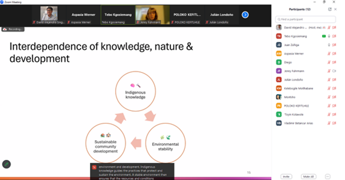This screenshot has height=180, width=345.
Task: Click Juan Zúñiga's JZ avatar
Action: click(x=279, y=45)
